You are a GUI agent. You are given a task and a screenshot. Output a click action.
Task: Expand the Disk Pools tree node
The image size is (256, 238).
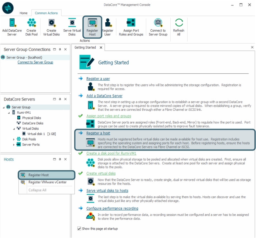(x=14, y=139)
